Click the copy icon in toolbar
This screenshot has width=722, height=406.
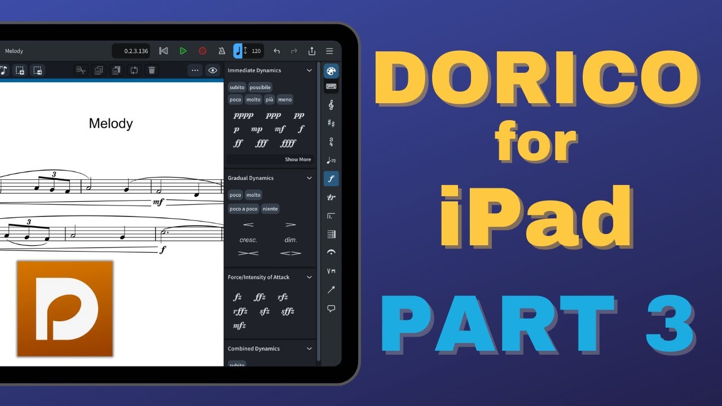pyautogui.click(x=99, y=70)
